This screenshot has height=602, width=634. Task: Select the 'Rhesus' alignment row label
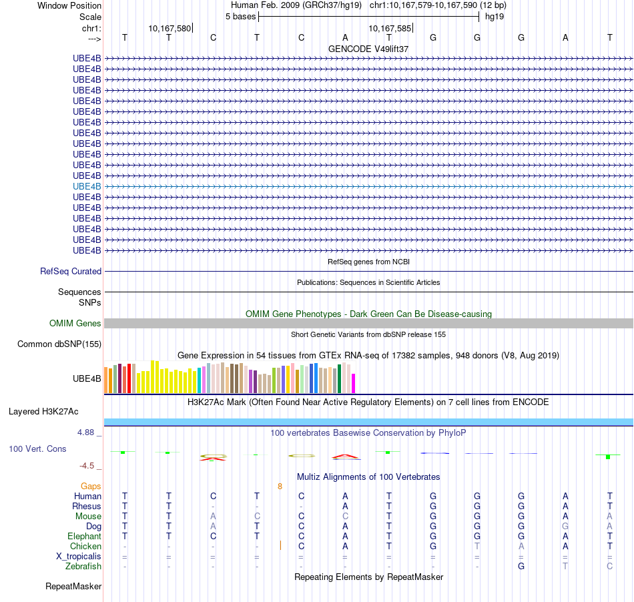pyautogui.click(x=87, y=506)
